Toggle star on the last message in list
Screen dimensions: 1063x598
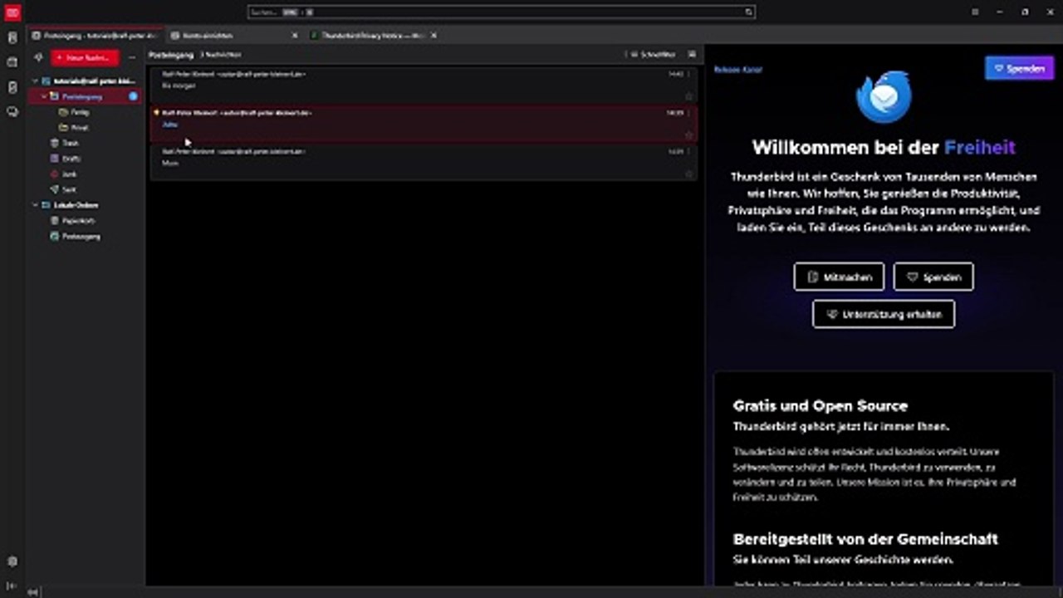click(688, 174)
